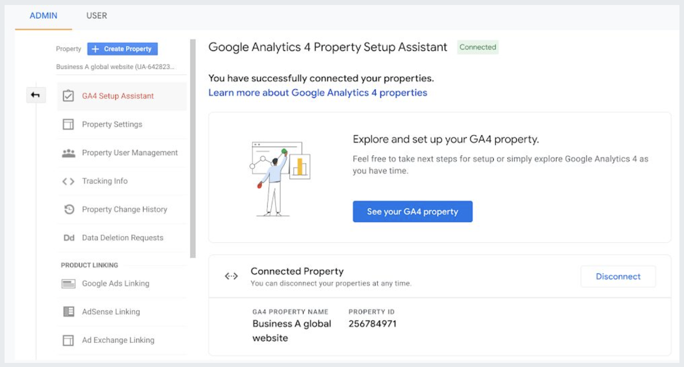Click the Google Analytics 4 Property Setup Assistant title
684x367 pixels.
coord(328,47)
